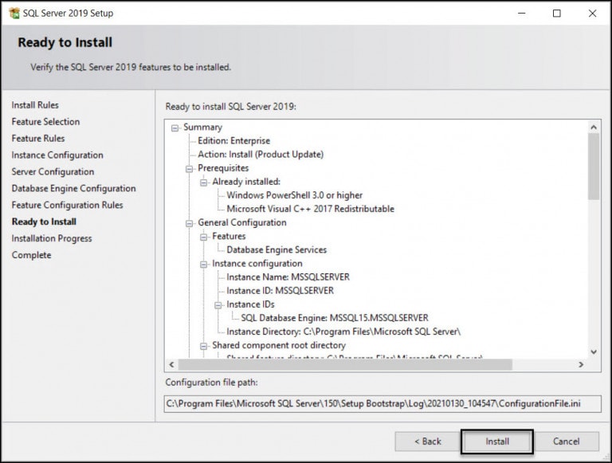The image size is (612, 463).
Task: Select the Installation Progress step
Action: pos(52,238)
